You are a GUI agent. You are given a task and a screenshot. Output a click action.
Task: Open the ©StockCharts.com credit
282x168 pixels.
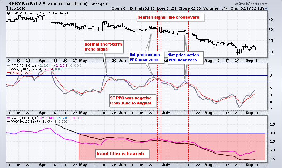pyautogui.click(x=251, y=4)
